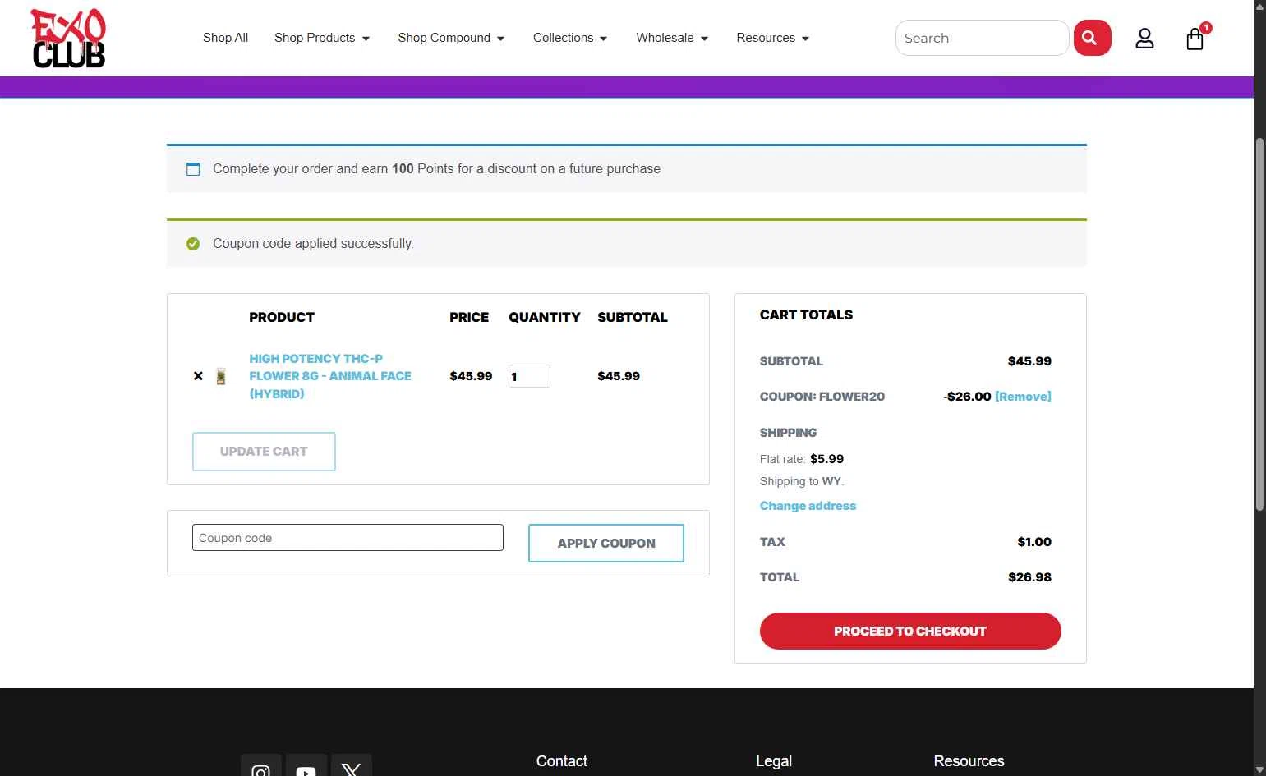Click Proceed to Checkout button
The height and width of the screenshot is (776, 1266).
point(910,631)
